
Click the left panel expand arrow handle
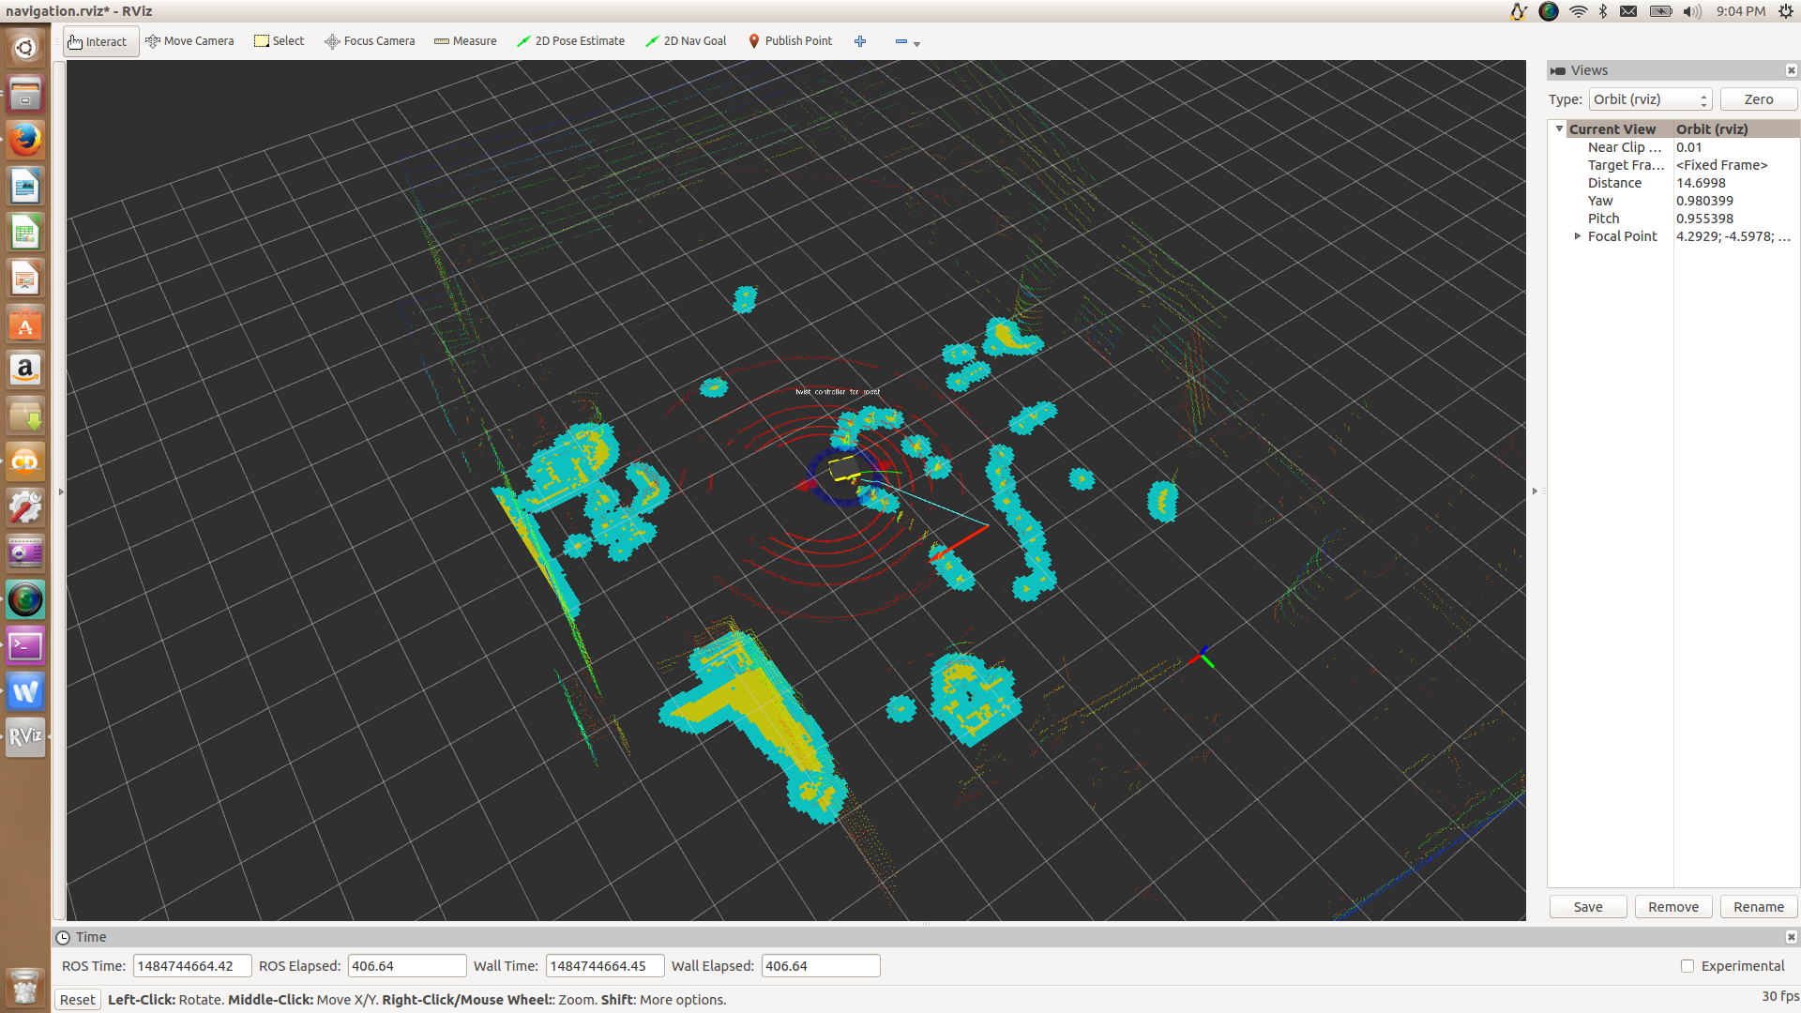click(61, 491)
